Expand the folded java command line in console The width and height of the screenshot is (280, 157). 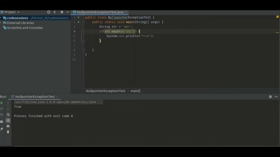(x=58, y=102)
